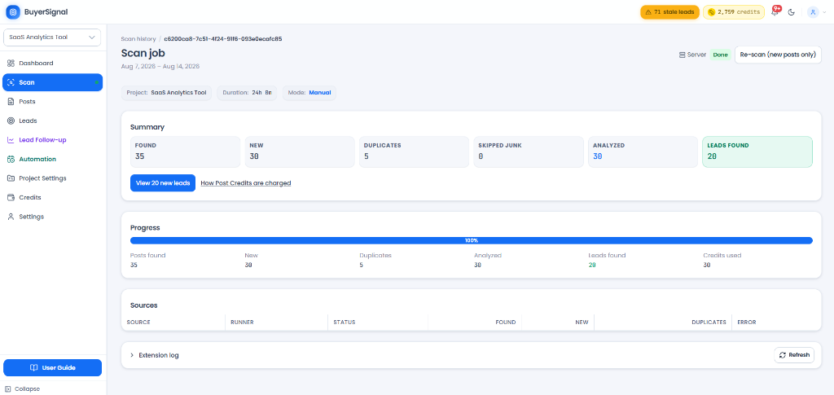
Task: Open Credits in the sidebar
Action: tap(52, 197)
